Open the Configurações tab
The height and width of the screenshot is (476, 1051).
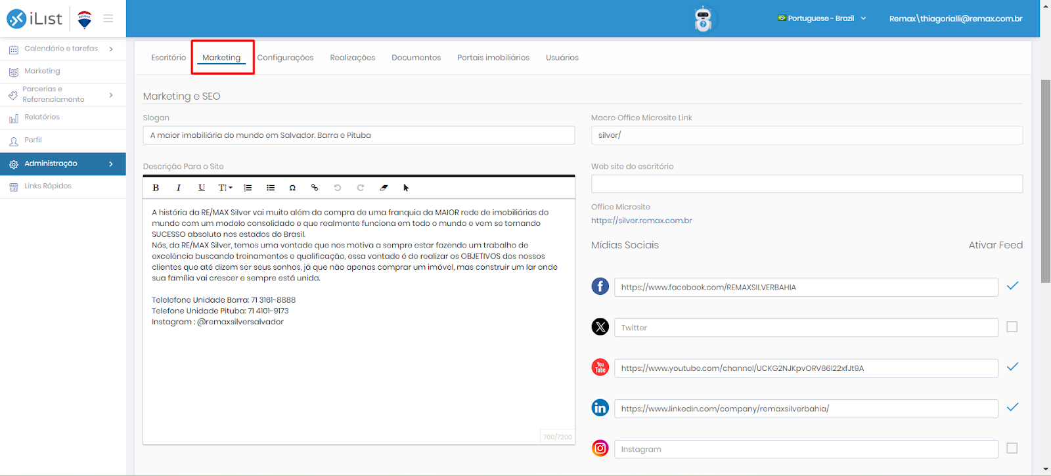point(285,58)
